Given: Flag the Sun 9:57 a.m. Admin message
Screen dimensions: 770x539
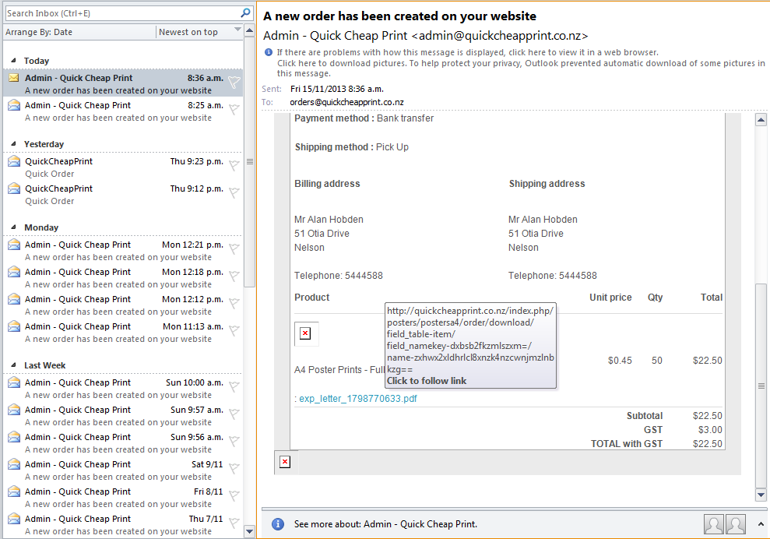Looking at the screenshot, I should coord(234,414).
